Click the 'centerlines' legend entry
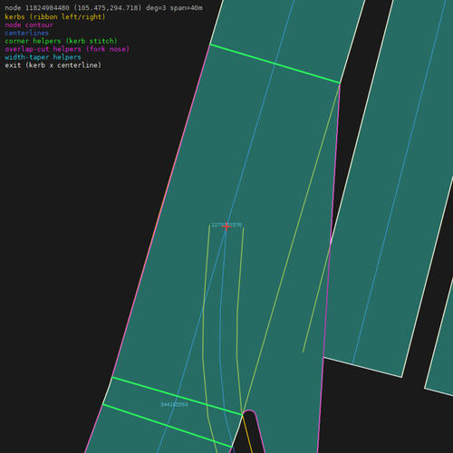Viewport: 453px width, 453px height. 27,33
